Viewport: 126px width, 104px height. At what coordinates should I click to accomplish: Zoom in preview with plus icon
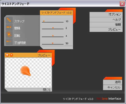point(7,55)
